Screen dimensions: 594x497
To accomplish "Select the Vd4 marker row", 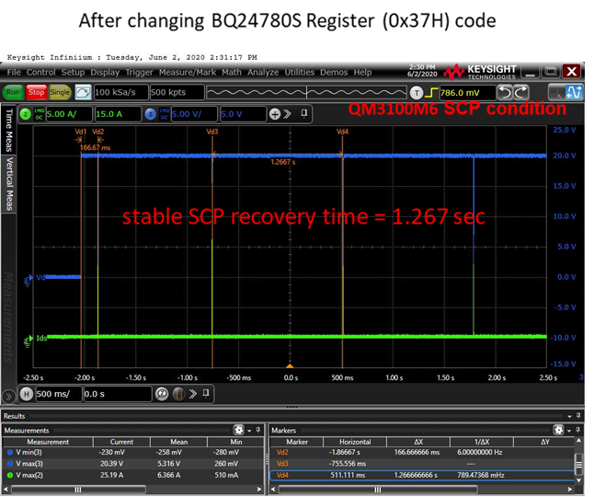I will click(422, 476).
